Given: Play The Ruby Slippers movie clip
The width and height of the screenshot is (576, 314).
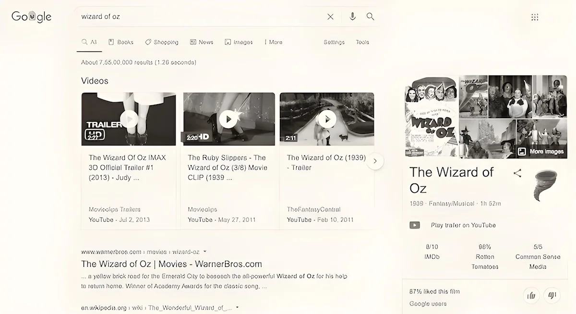Looking at the screenshot, I should 228,119.
